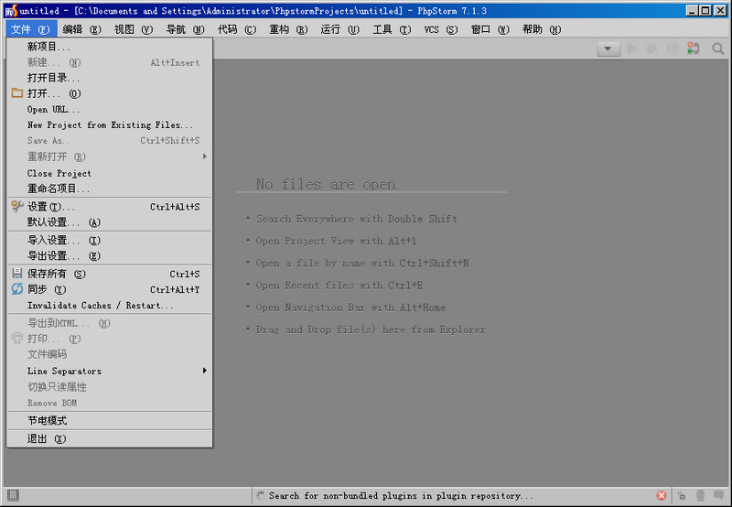
Task: Open the 工具 (T) menu
Action: pyautogui.click(x=392, y=29)
